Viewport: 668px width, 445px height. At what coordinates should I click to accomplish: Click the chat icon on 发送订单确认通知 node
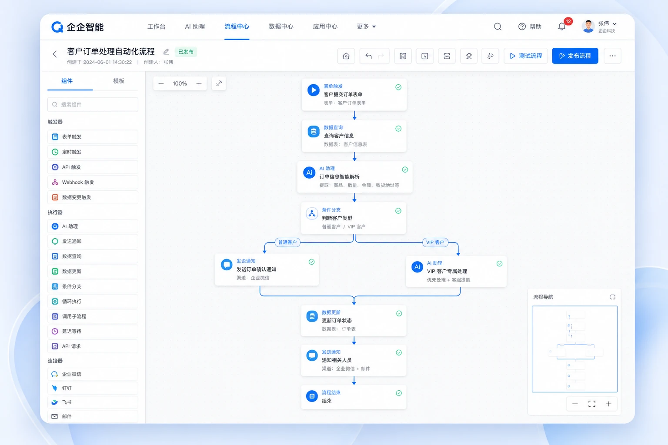227,265
